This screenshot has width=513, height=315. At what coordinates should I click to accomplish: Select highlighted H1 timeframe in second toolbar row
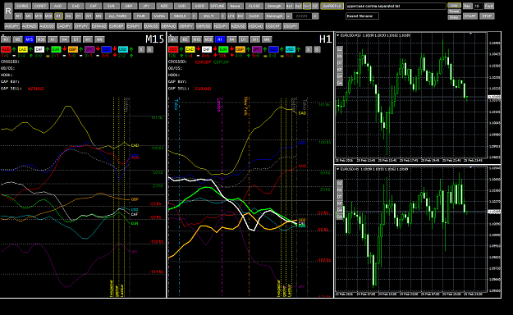[58, 16]
